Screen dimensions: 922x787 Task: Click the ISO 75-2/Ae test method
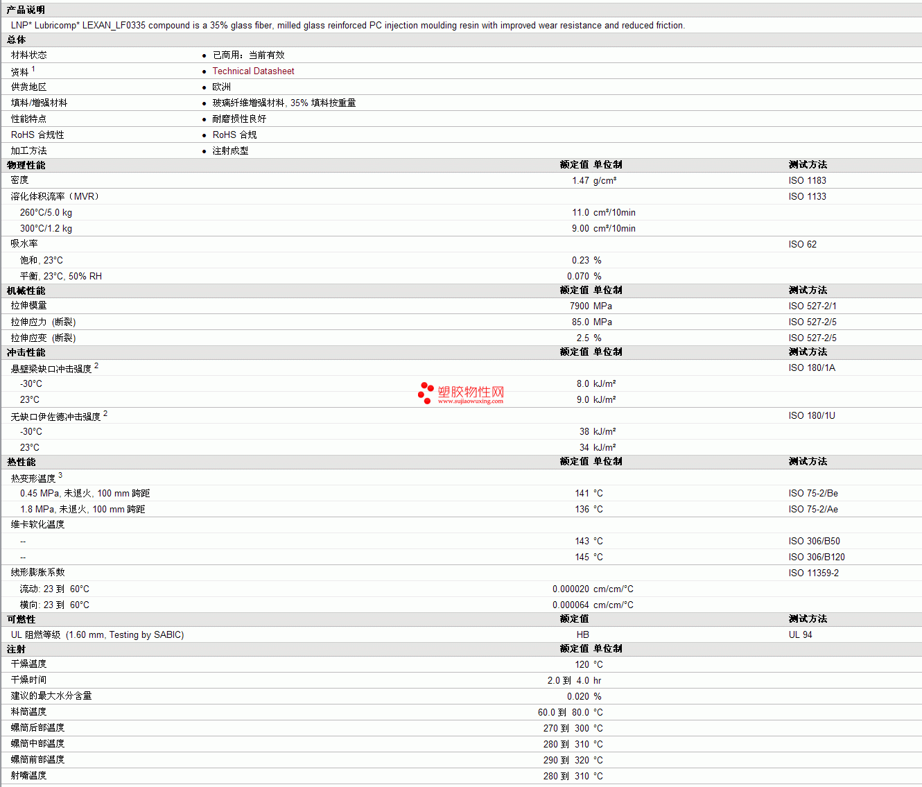(813, 509)
